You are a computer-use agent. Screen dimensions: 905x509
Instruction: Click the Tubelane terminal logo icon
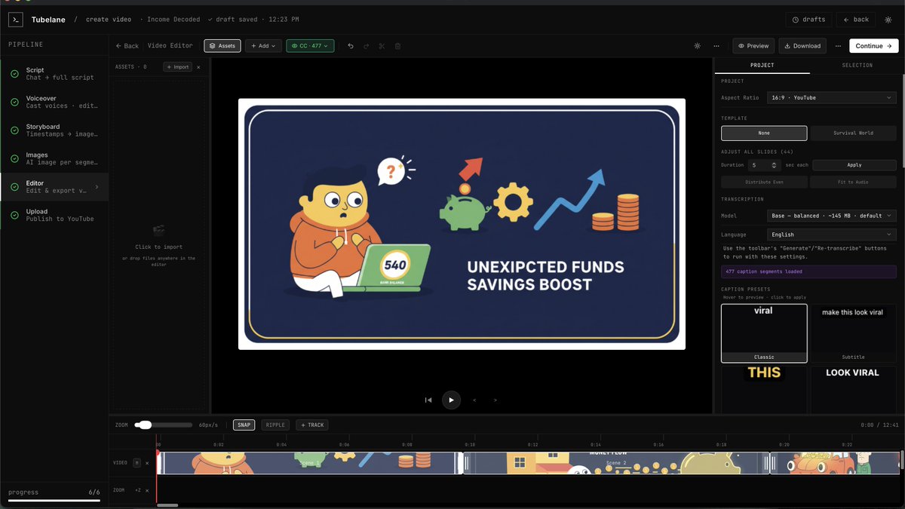point(16,20)
